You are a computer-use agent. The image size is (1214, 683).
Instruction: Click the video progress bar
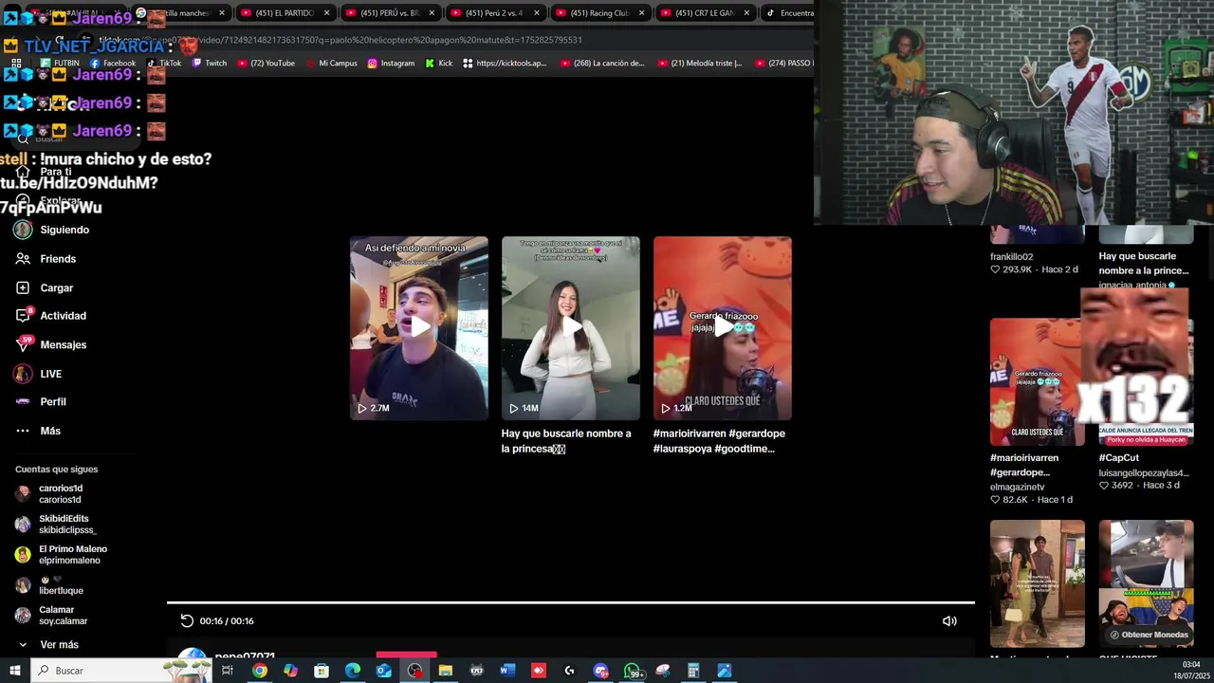(x=571, y=602)
